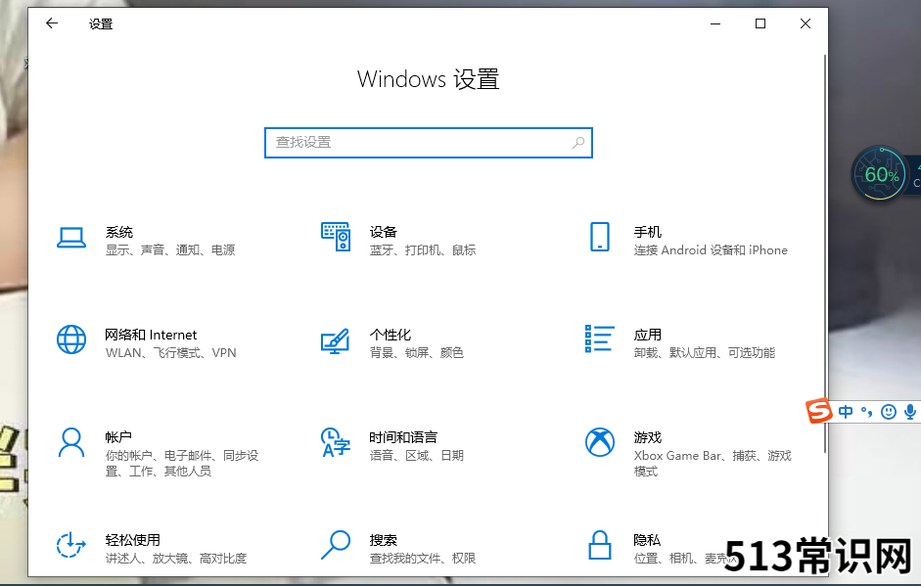
Task: Click the back arrow in title bar
Action: coord(52,23)
